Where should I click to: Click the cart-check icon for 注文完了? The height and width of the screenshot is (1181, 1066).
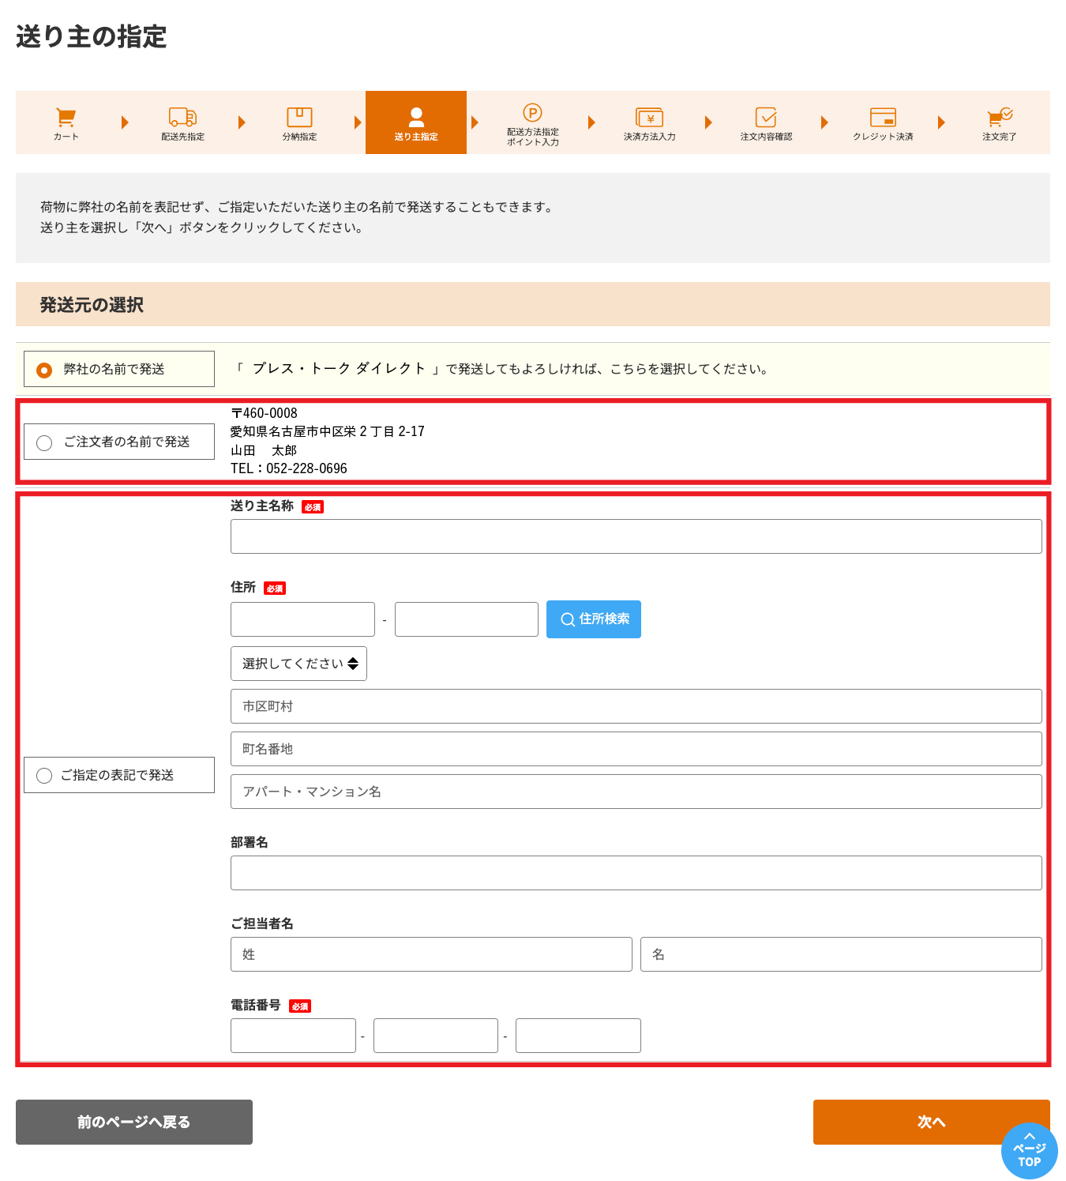tap(1000, 117)
